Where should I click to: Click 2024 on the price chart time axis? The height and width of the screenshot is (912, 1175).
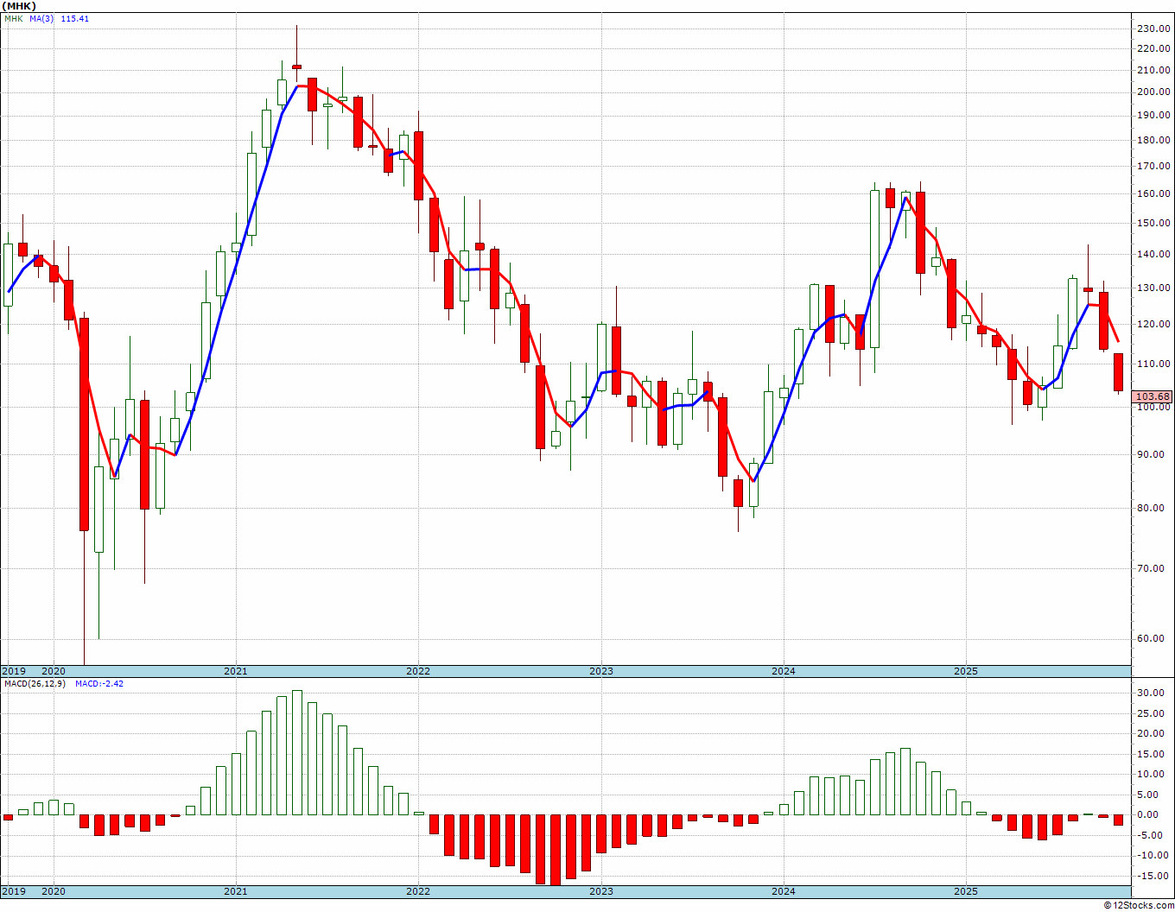[x=784, y=671]
